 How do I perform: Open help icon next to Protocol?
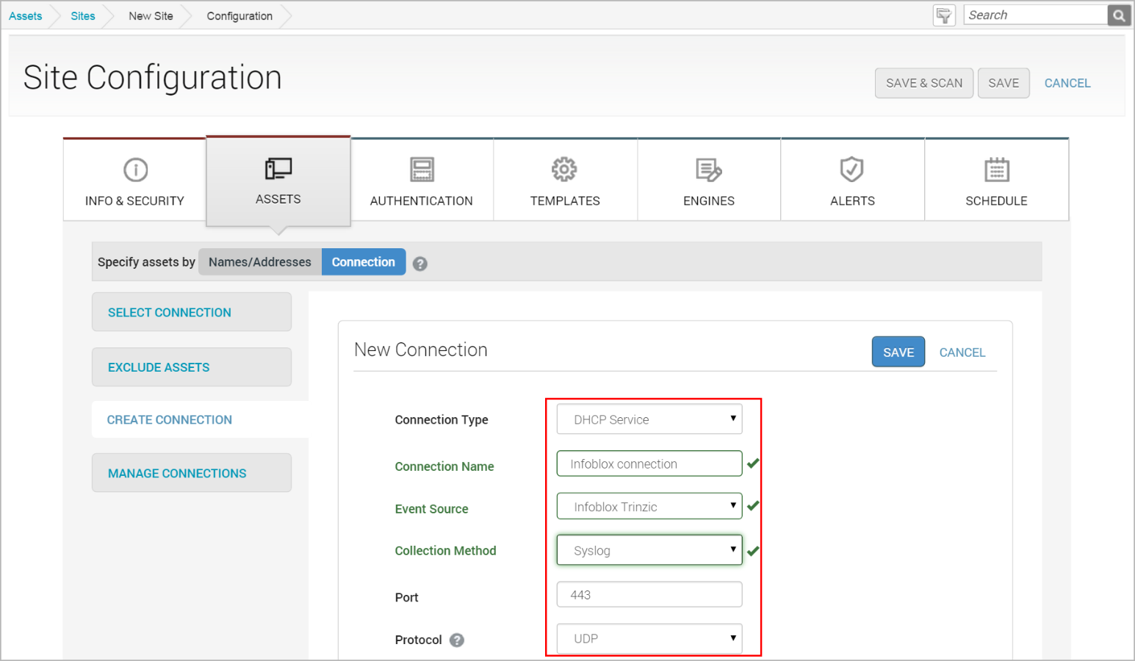[x=457, y=640]
